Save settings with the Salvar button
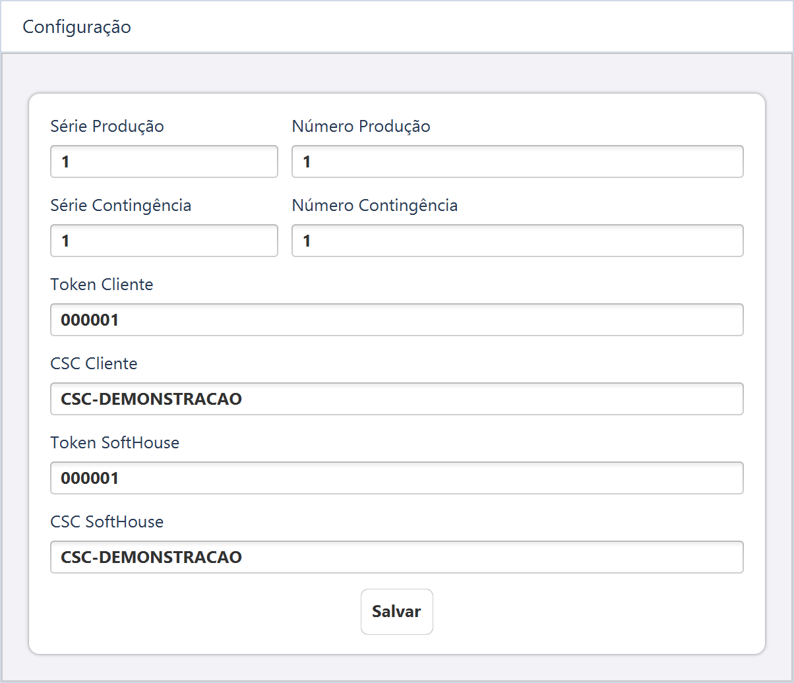Screen dimensions: 794x683 (397, 612)
